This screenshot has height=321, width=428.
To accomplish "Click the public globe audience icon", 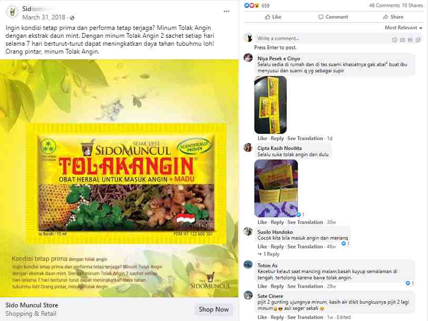I will pyautogui.click(x=72, y=18).
